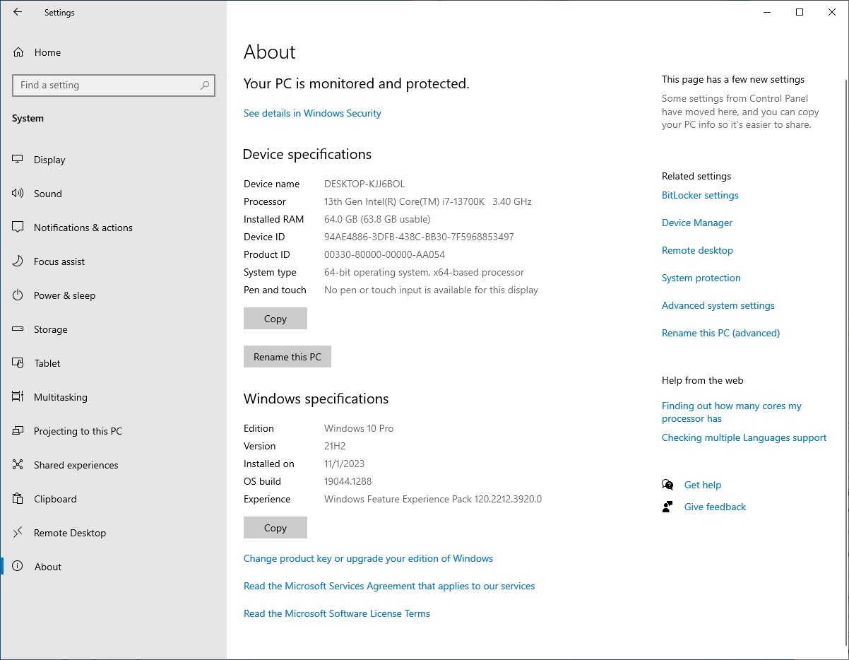Click the Home house icon

pyautogui.click(x=18, y=52)
